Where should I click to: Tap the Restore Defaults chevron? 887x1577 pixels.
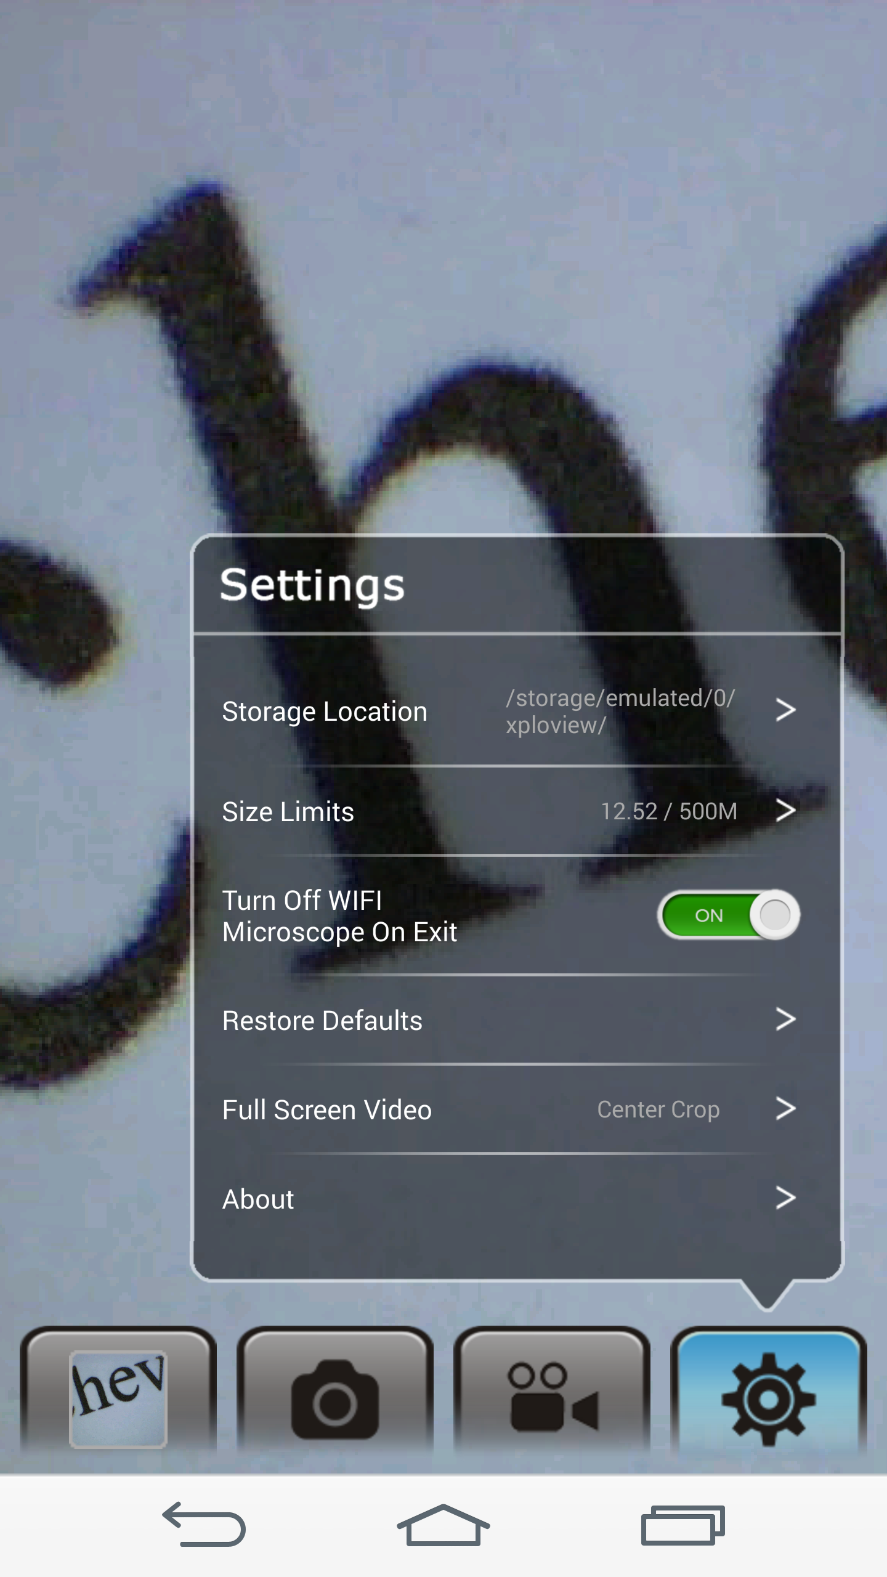785,1020
